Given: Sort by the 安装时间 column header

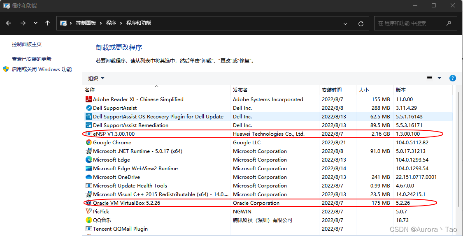Looking at the screenshot, I should tap(337, 90).
